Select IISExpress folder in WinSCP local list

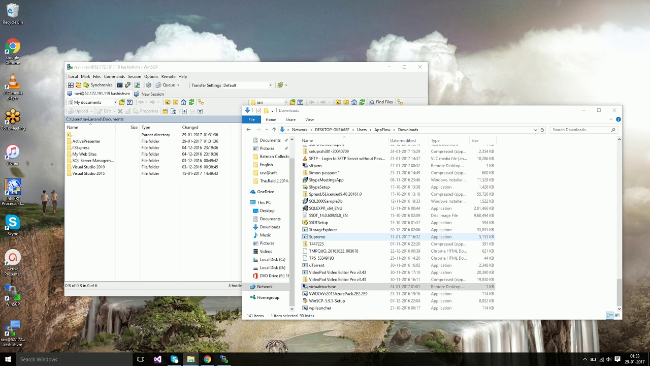[x=81, y=147]
